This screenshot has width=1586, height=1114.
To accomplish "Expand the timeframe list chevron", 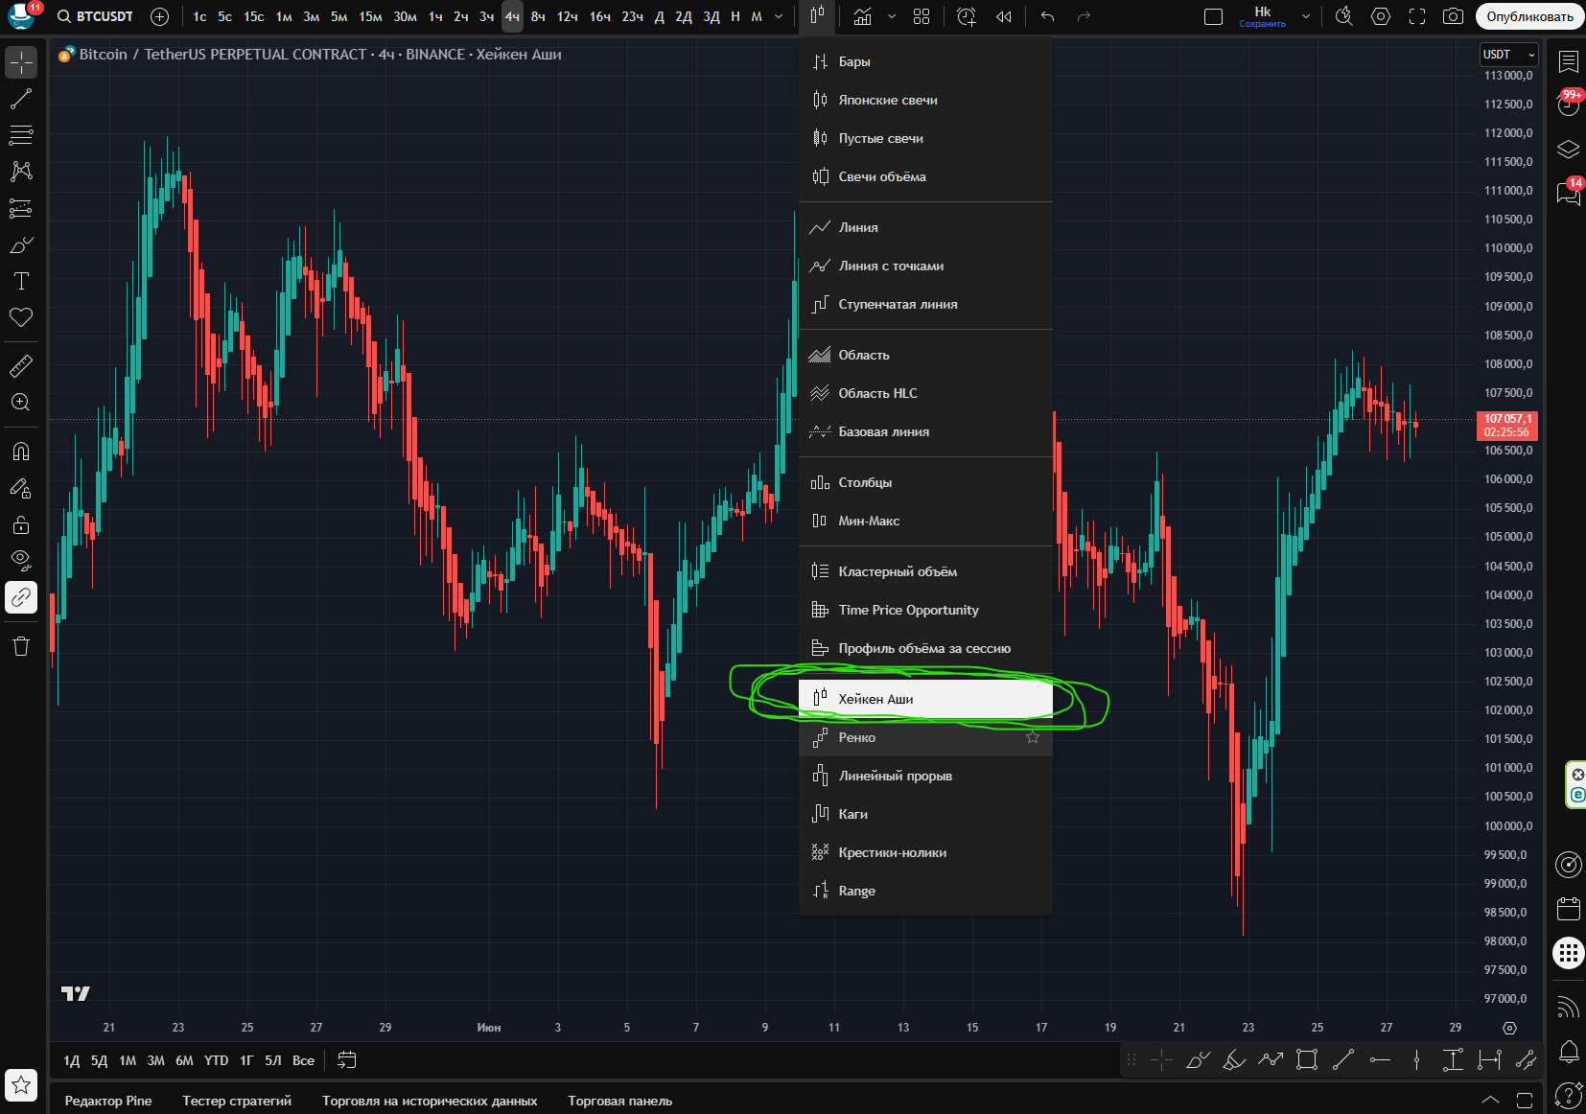I will point(779,16).
